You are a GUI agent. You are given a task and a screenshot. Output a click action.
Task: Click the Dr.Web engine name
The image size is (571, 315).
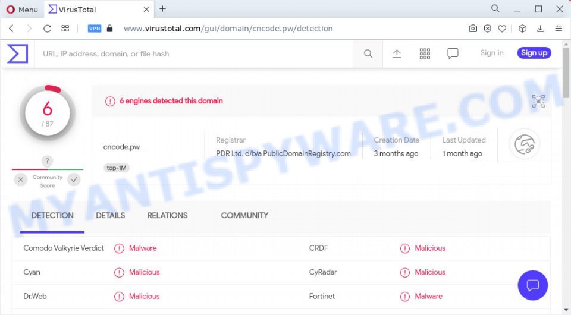tap(35, 296)
